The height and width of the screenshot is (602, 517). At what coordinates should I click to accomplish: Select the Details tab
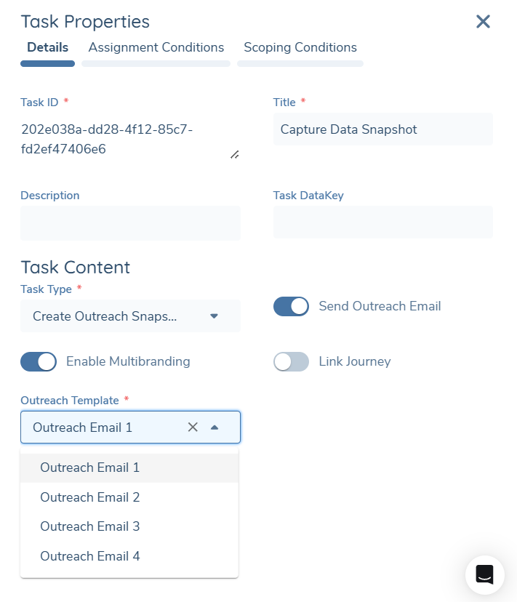(47, 47)
